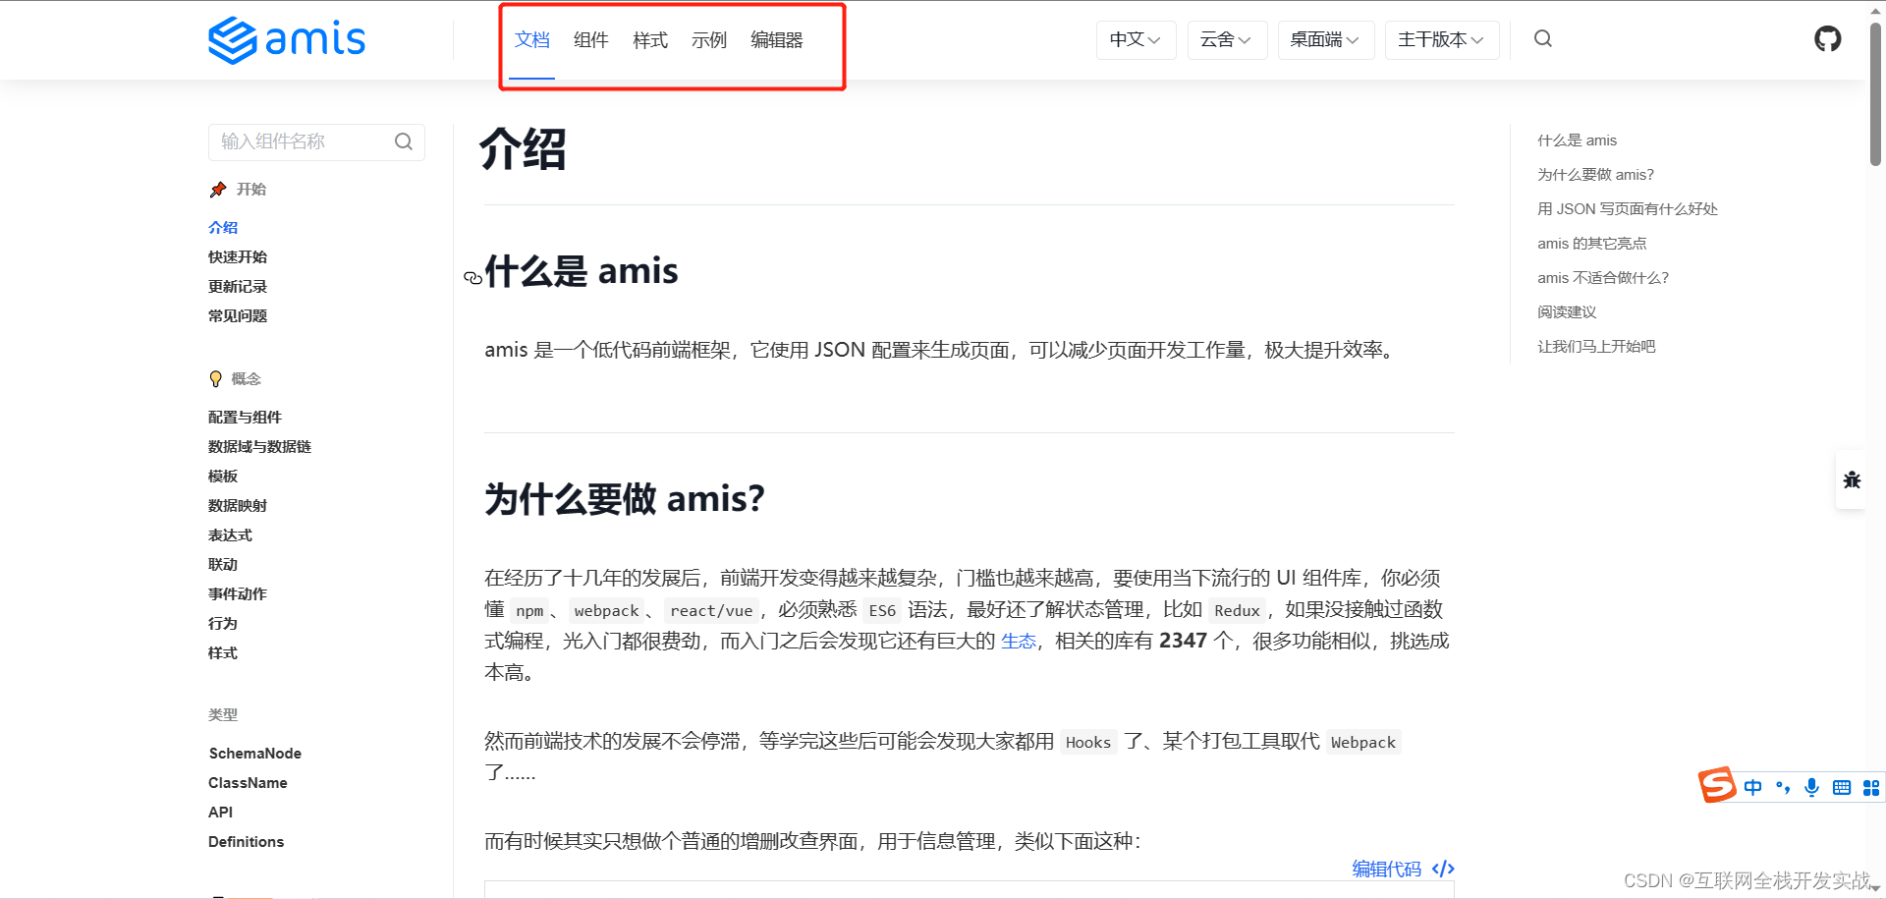Open 模板 sidebar page
Screen dimensions: 1886x899
click(223, 476)
